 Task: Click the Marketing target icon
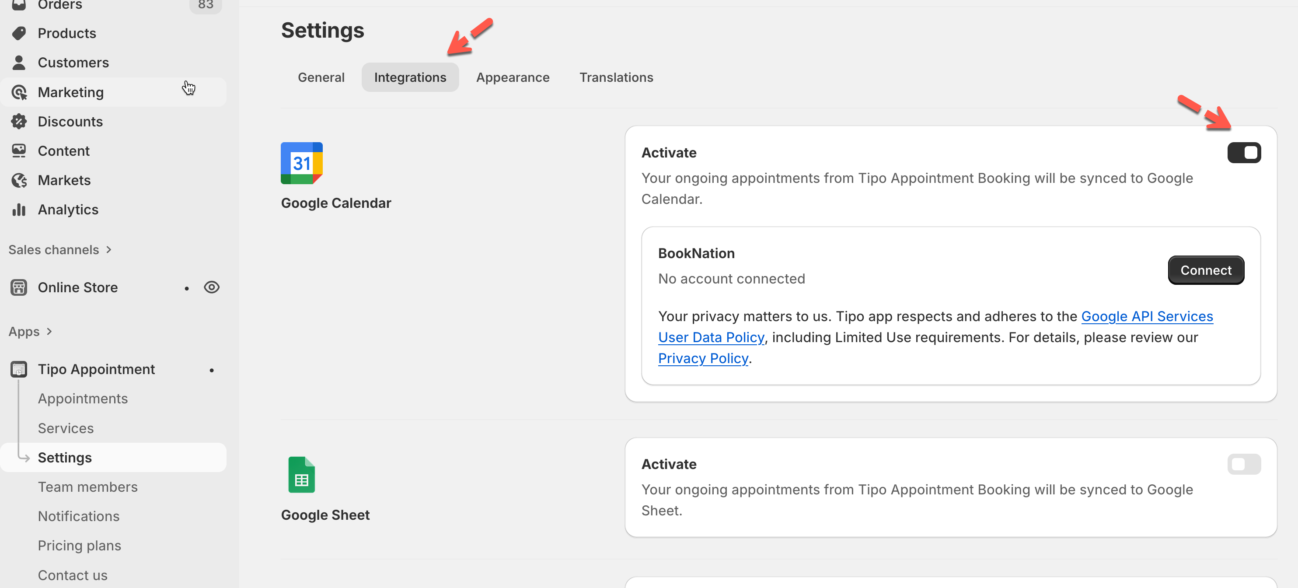tap(19, 92)
